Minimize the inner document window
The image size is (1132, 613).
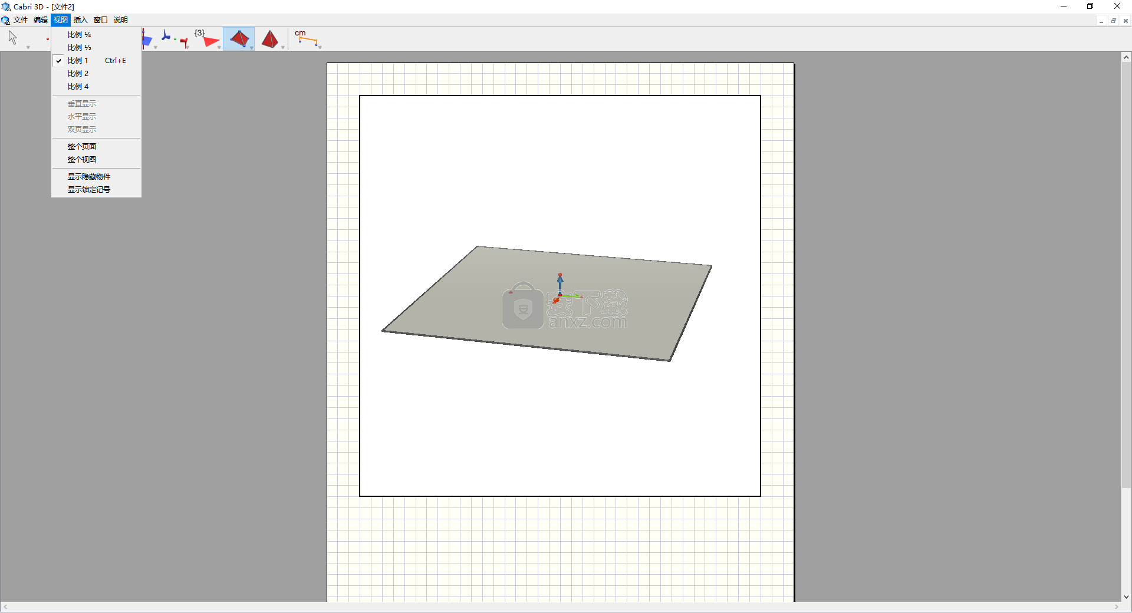point(1101,21)
